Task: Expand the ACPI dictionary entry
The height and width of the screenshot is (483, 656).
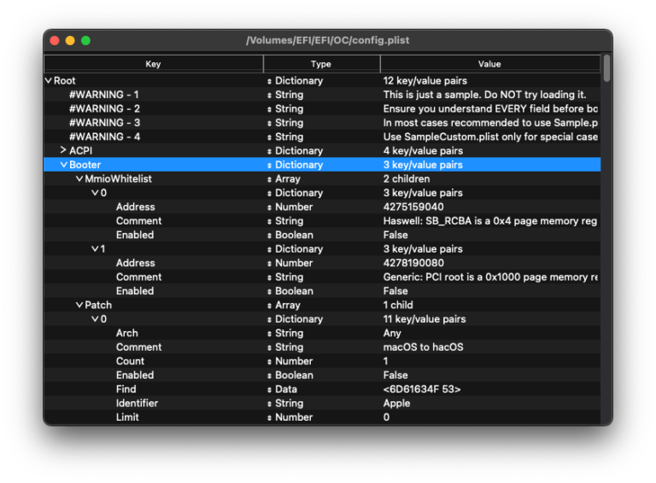Action: click(63, 150)
